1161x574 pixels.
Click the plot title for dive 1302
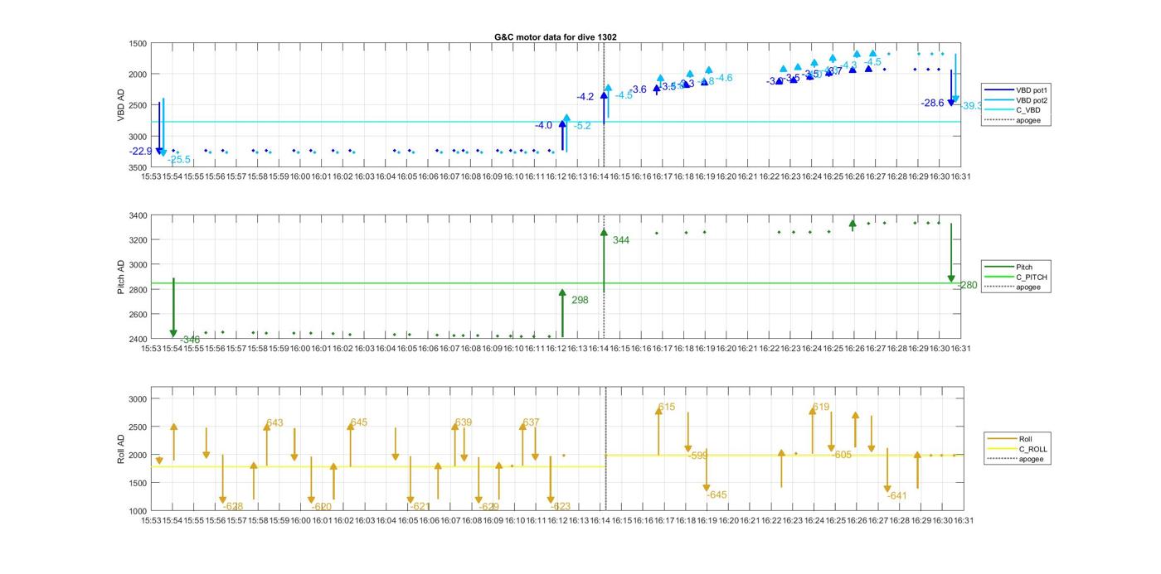(555, 37)
